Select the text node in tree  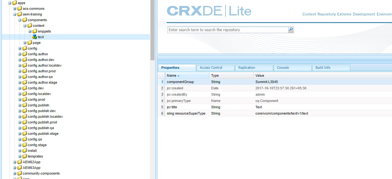point(41,37)
